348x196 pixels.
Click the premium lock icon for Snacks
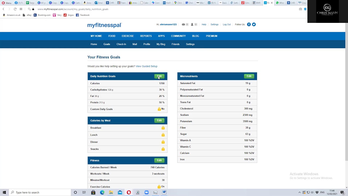163,149
